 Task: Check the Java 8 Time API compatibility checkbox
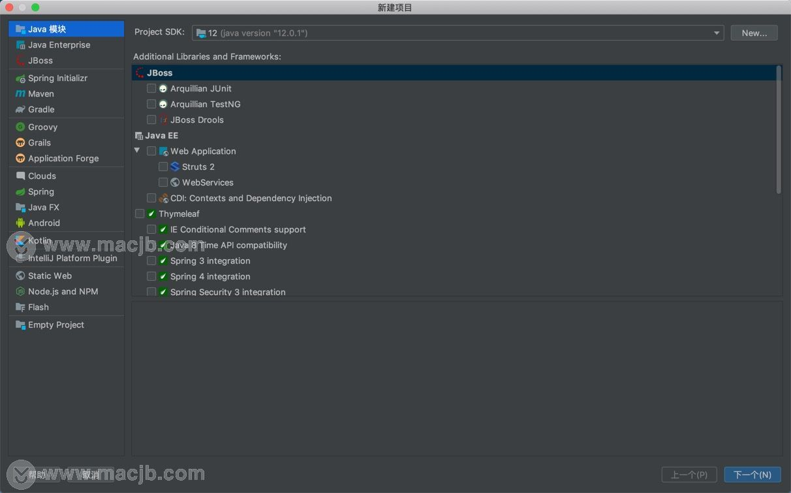click(151, 245)
